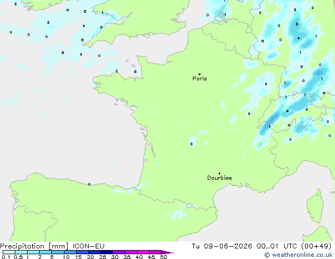Image resolution: width=335 pixels, height=259 pixels.
Task: Click the legend label '45'
Action: pyautogui.click(x=151, y=257)
